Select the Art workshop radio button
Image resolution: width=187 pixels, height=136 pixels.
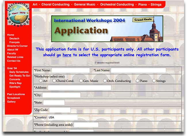click(x=41, y=81)
